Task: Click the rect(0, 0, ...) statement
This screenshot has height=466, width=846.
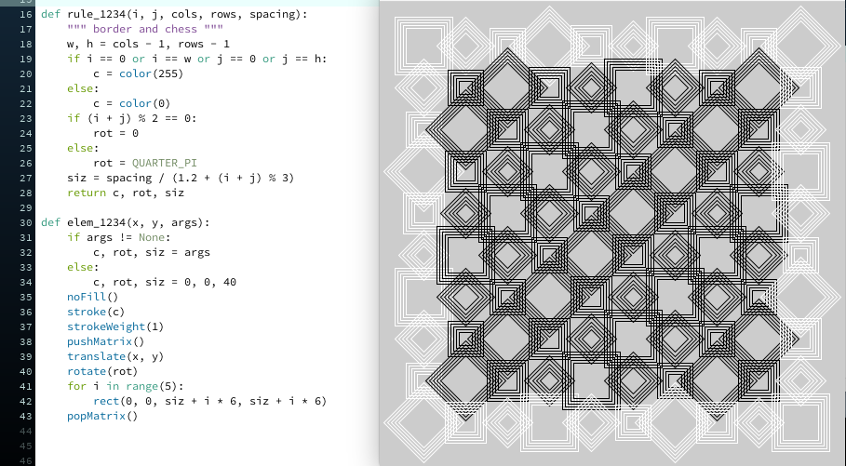Action: 209,401
